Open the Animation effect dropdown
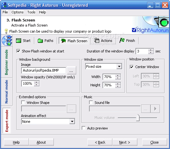 click(x=72, y=122)
